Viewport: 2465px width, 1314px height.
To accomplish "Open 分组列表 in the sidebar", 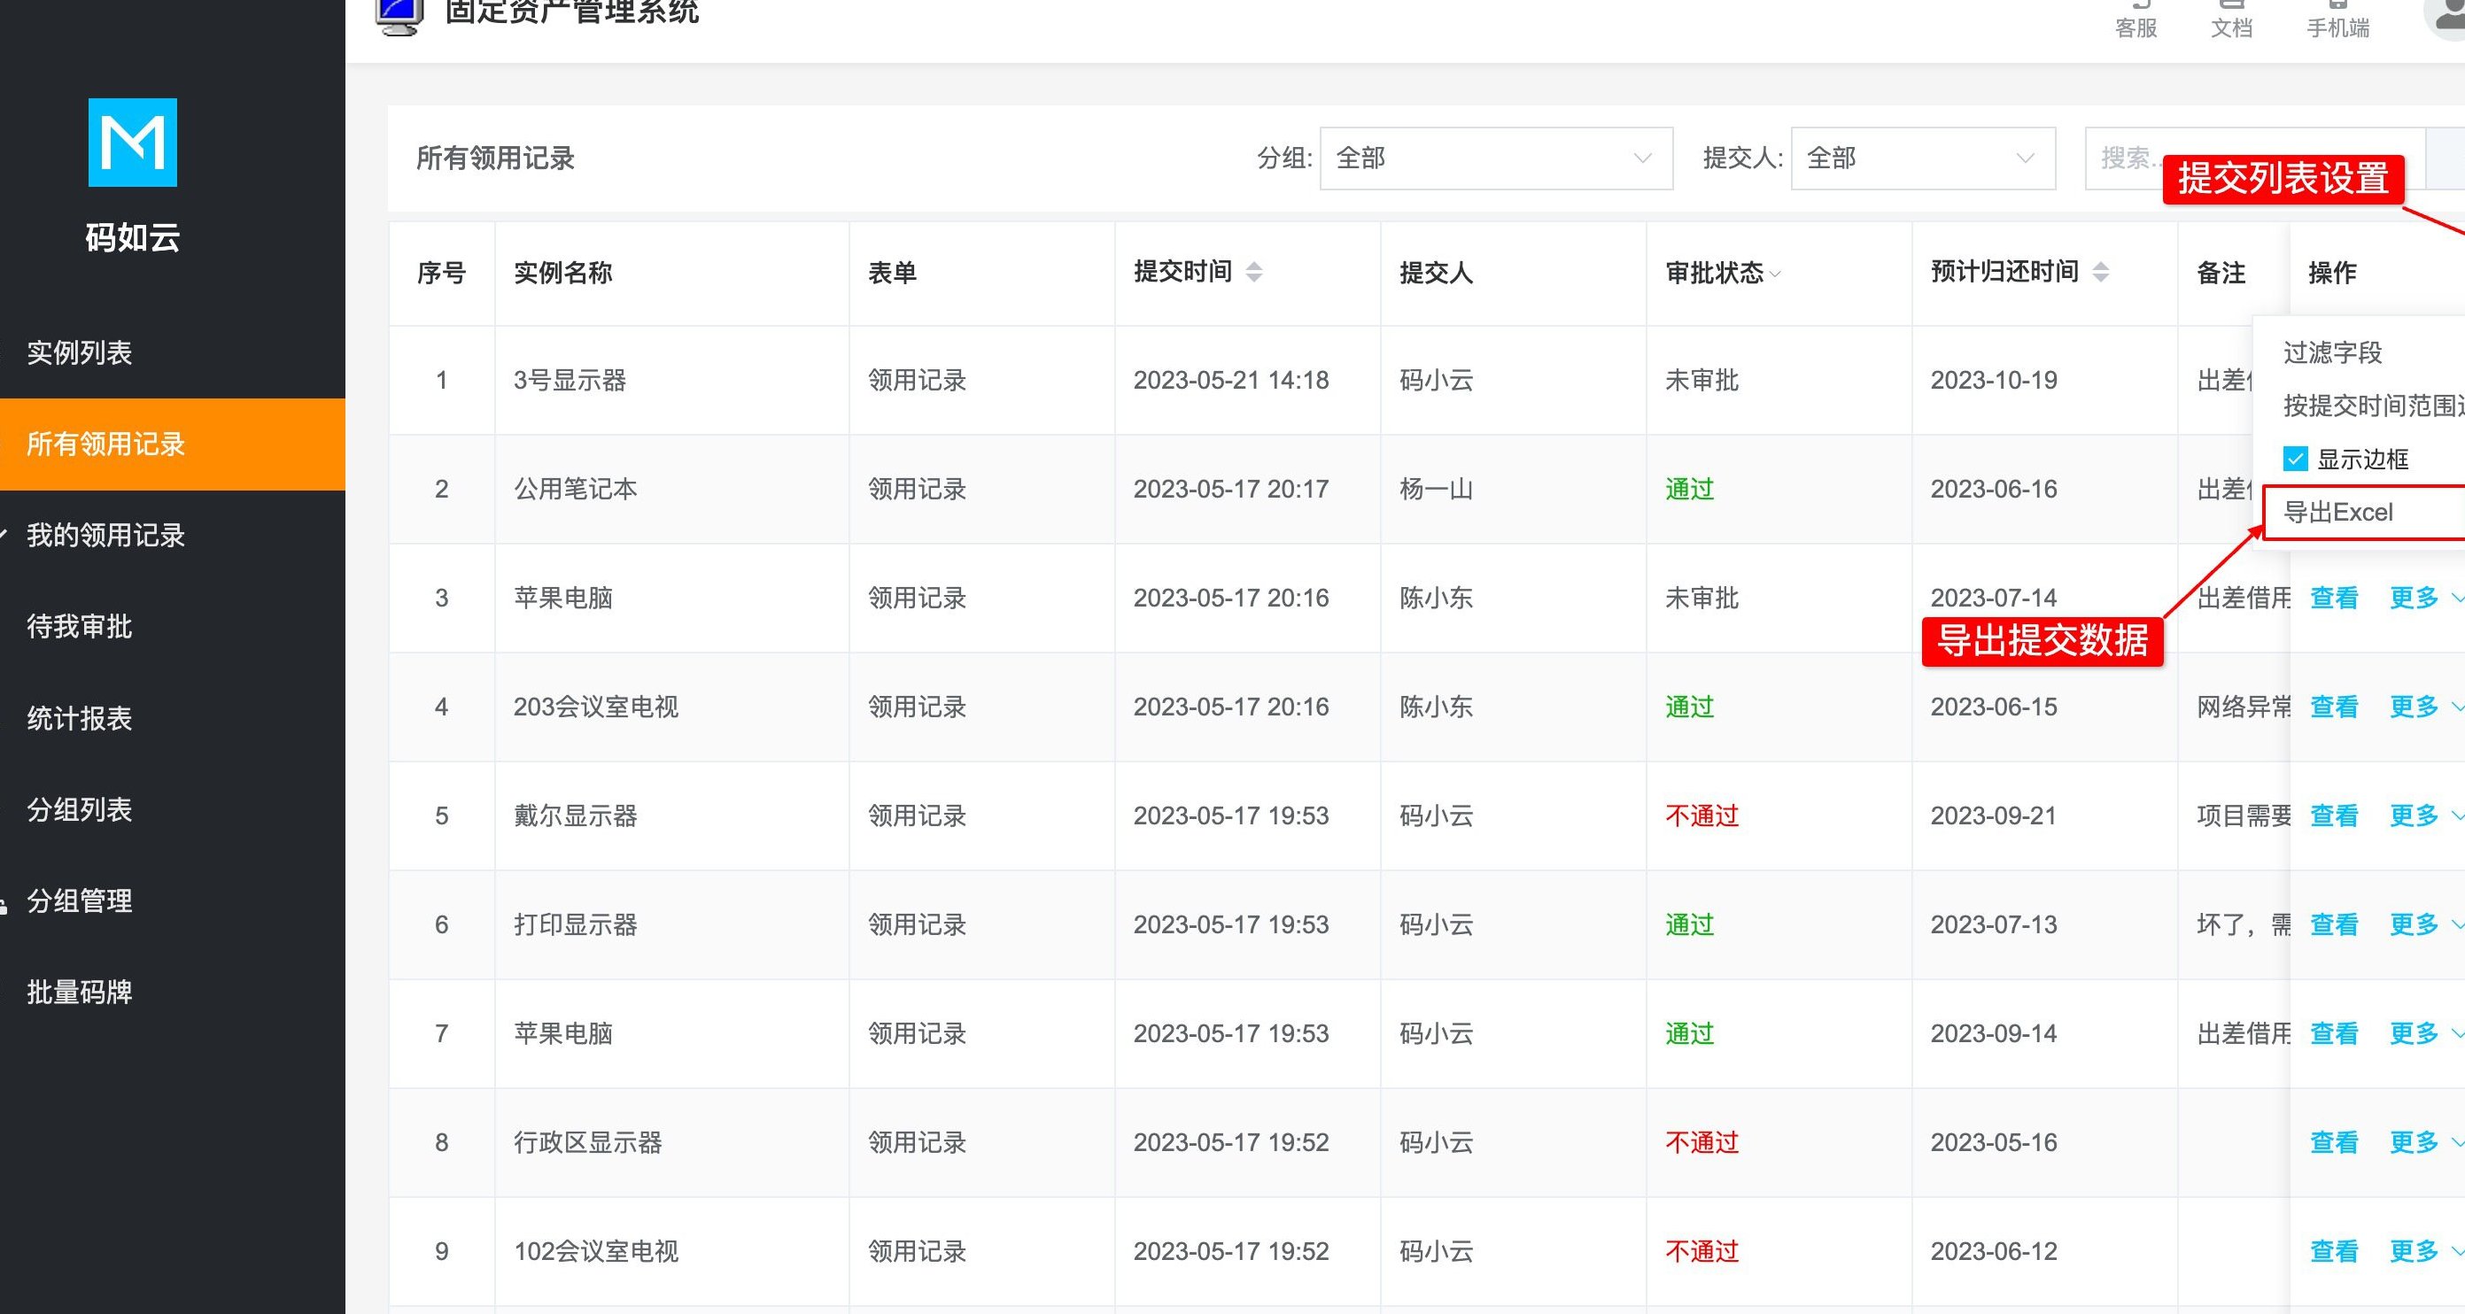I will click(x=172, y=809).
